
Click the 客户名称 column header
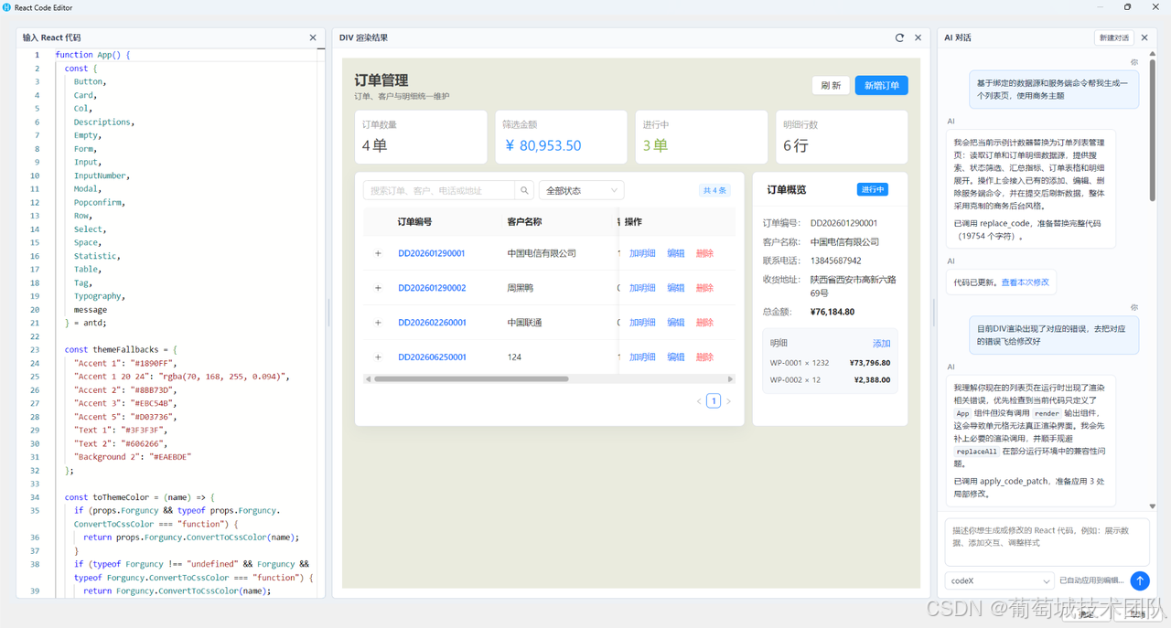click(x=524, y=222)
